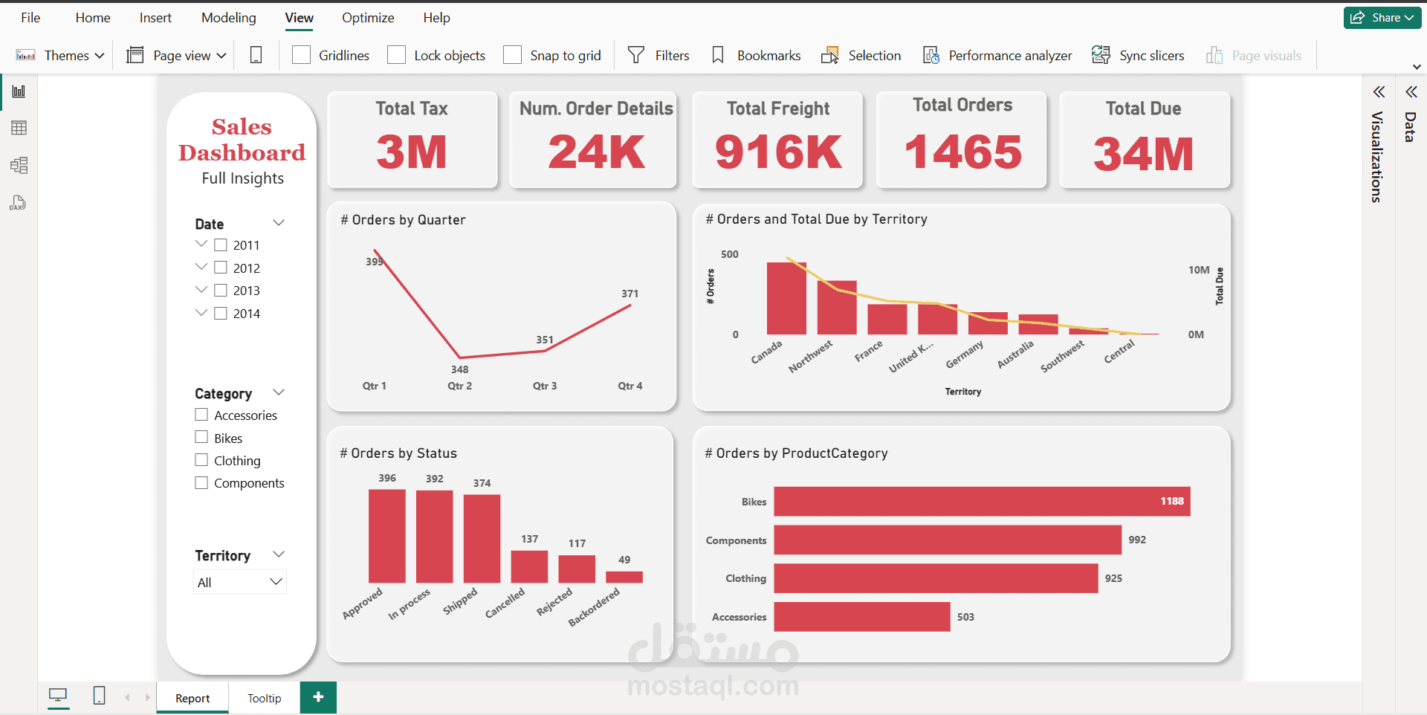Image resolution: width=1427 pixels, height=715 pixels.
Task: Click the Total Due 34M card
Action: click(1144, 140)
